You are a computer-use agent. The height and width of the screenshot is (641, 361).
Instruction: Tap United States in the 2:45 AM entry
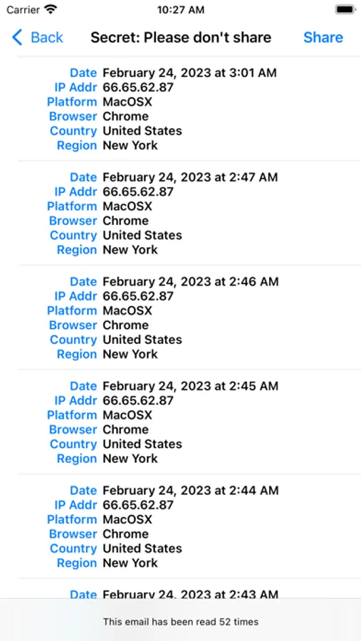coord(142,444)
